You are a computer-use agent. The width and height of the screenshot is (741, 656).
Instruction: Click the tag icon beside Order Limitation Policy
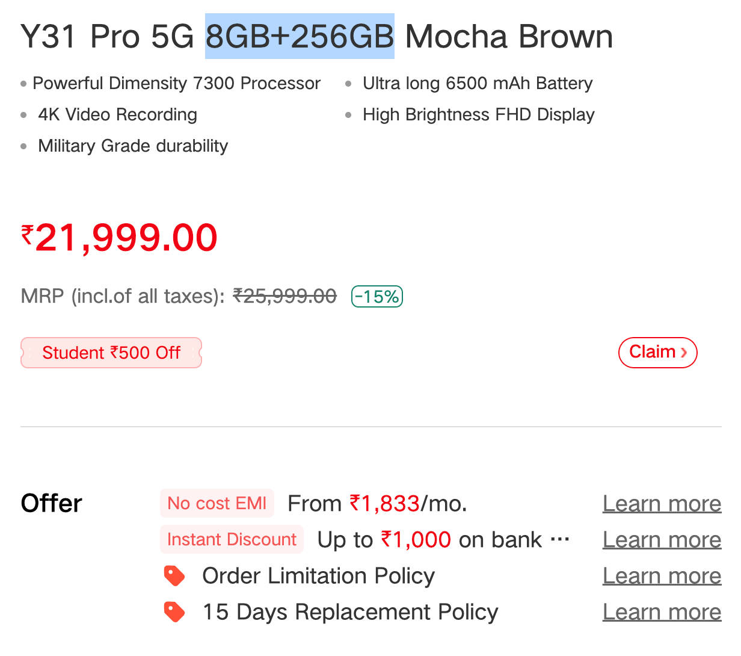click(174, 576)
